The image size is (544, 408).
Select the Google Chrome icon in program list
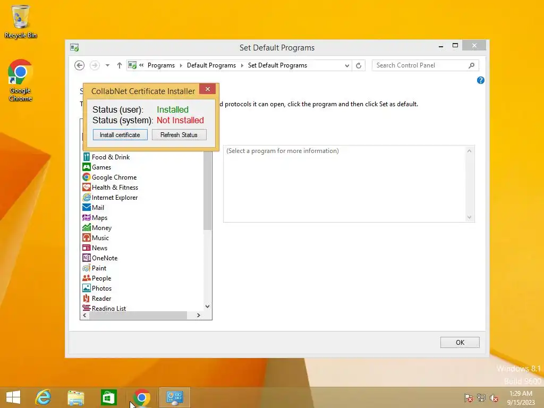(x=87, y=177)
